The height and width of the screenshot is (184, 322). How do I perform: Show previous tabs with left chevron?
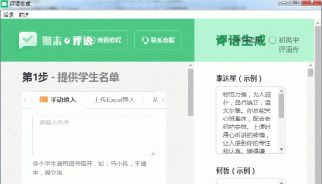25,100
